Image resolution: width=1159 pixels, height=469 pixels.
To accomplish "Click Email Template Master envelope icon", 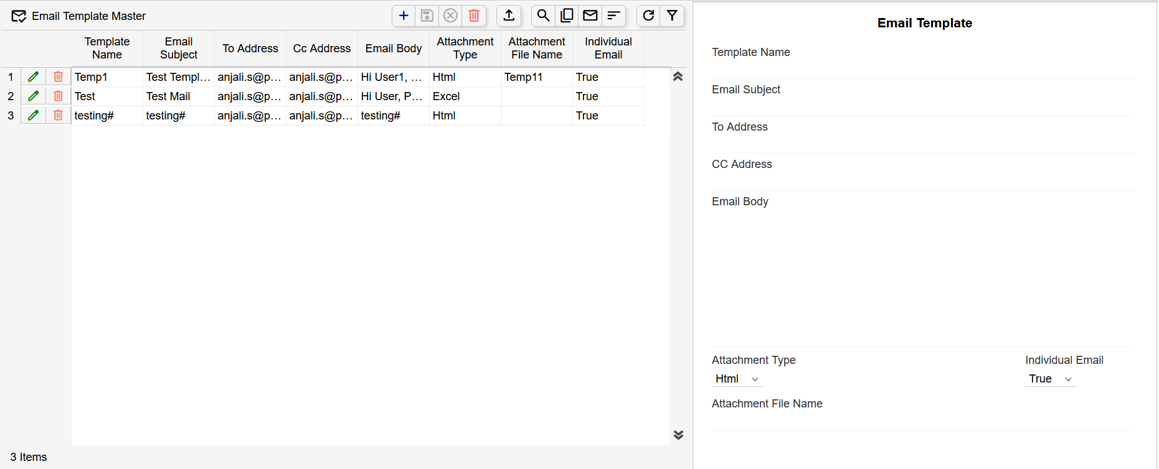I will point(19,16).
